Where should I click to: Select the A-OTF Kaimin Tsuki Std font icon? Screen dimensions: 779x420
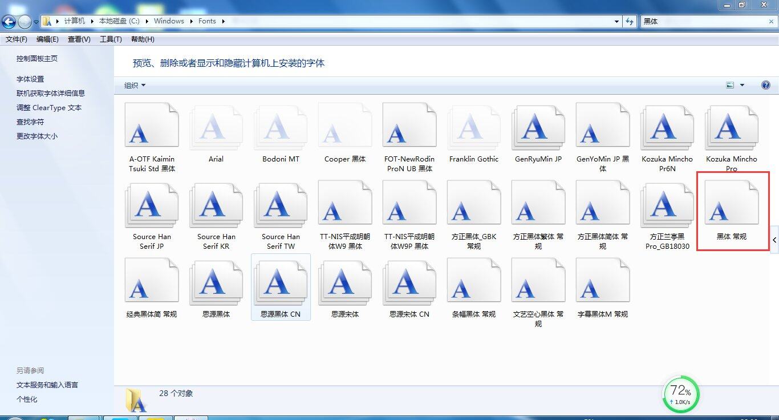tap(152, 126)
